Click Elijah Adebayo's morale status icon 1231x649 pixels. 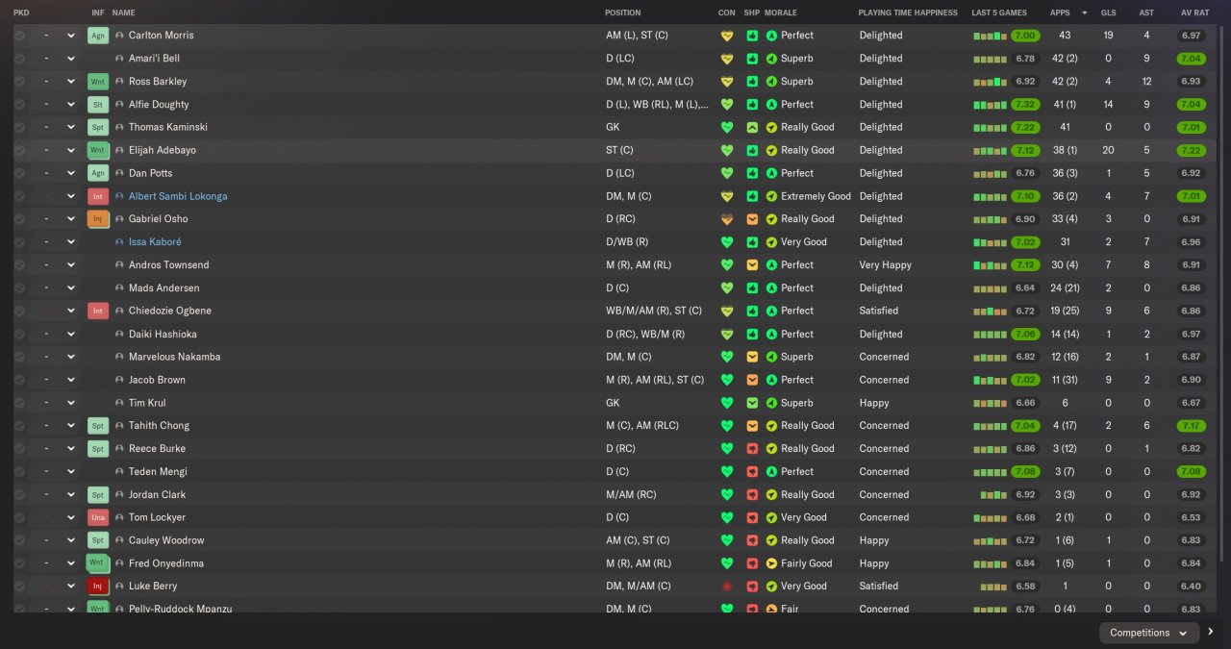(x=771, y=150)
